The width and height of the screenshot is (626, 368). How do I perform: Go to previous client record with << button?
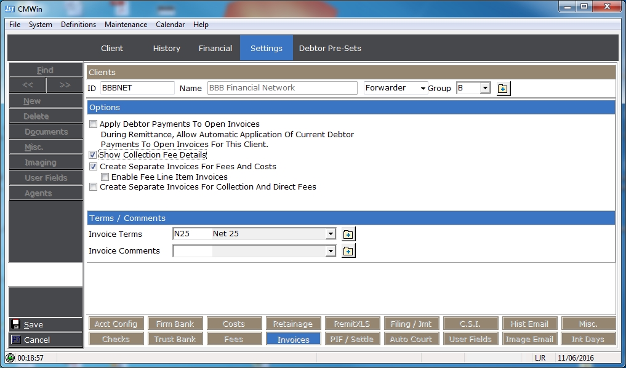(26, 86)
